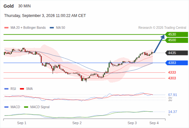Click the MACD legend label
The image size is (189, 128).
(15, 107)
